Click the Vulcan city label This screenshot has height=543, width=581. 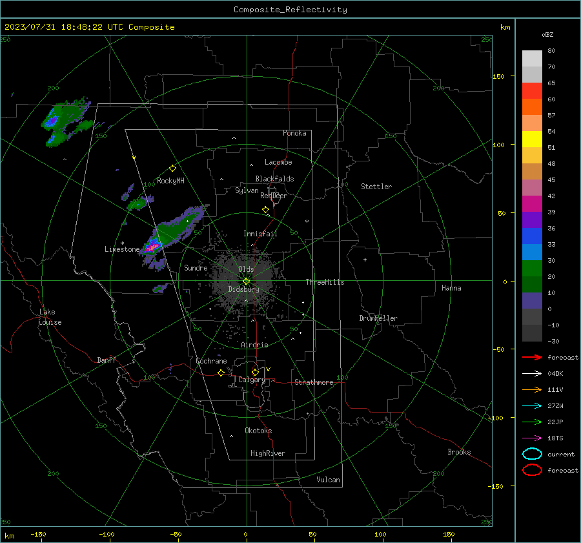(329, 480)
